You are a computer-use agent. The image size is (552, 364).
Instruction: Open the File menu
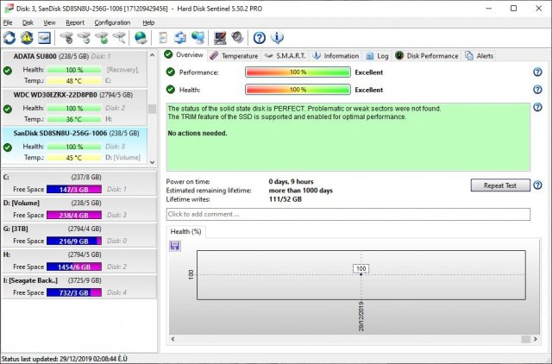point(8,22)
